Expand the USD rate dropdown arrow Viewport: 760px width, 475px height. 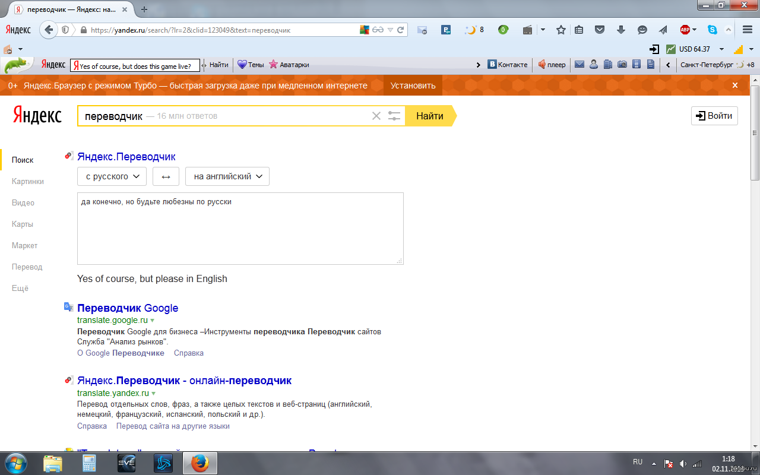pyautogui.click(x=721, y=49)
